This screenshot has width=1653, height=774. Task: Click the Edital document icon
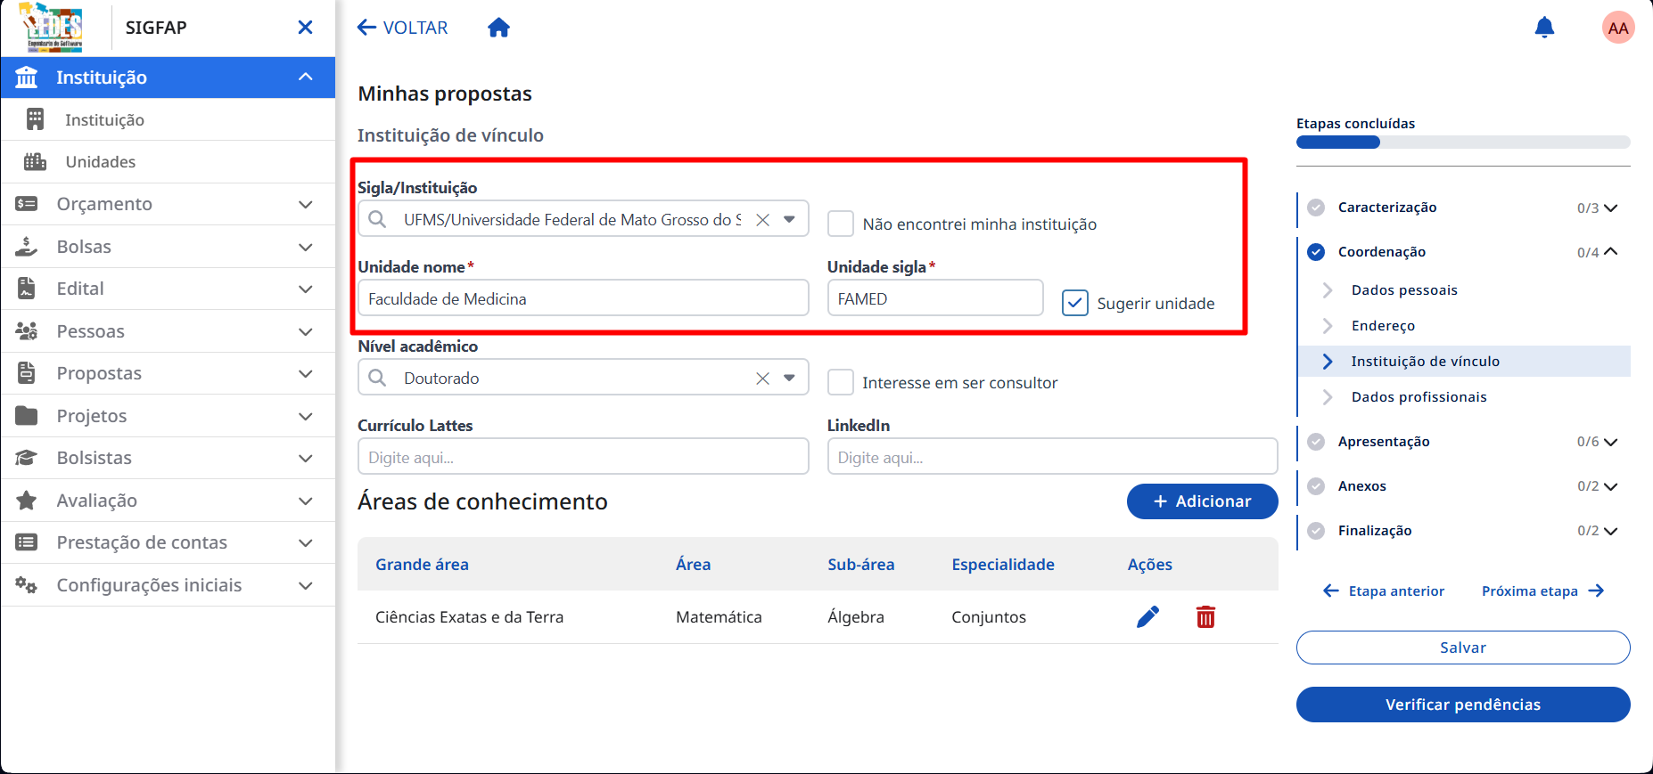coord(27,289)
